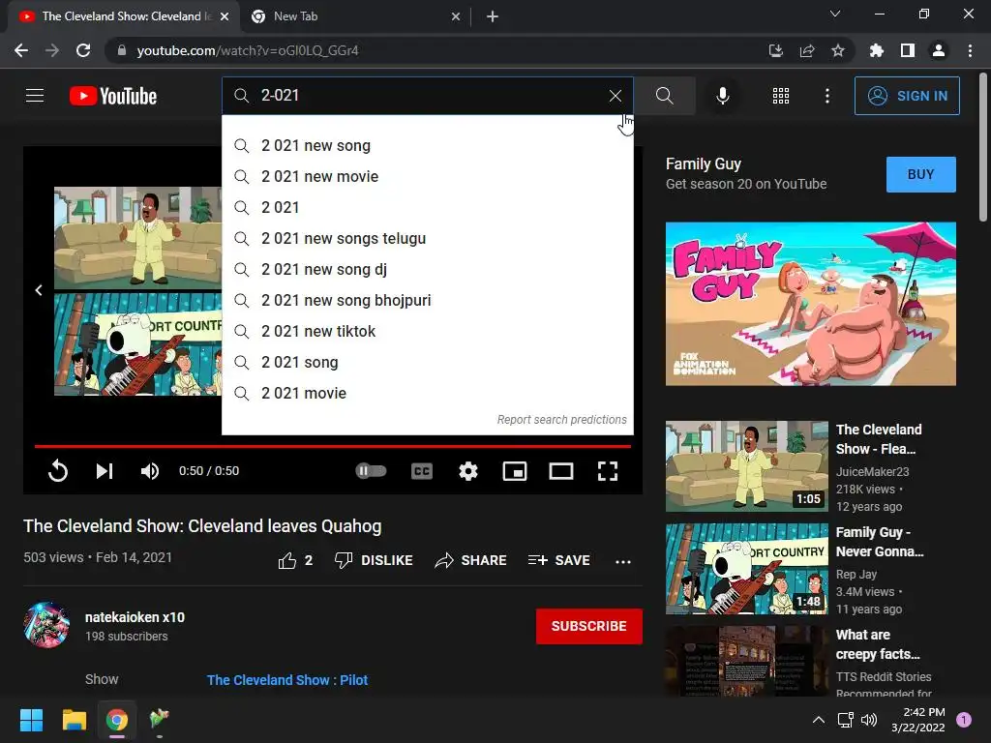Go back with the browser back arrow

pos(21,50)
